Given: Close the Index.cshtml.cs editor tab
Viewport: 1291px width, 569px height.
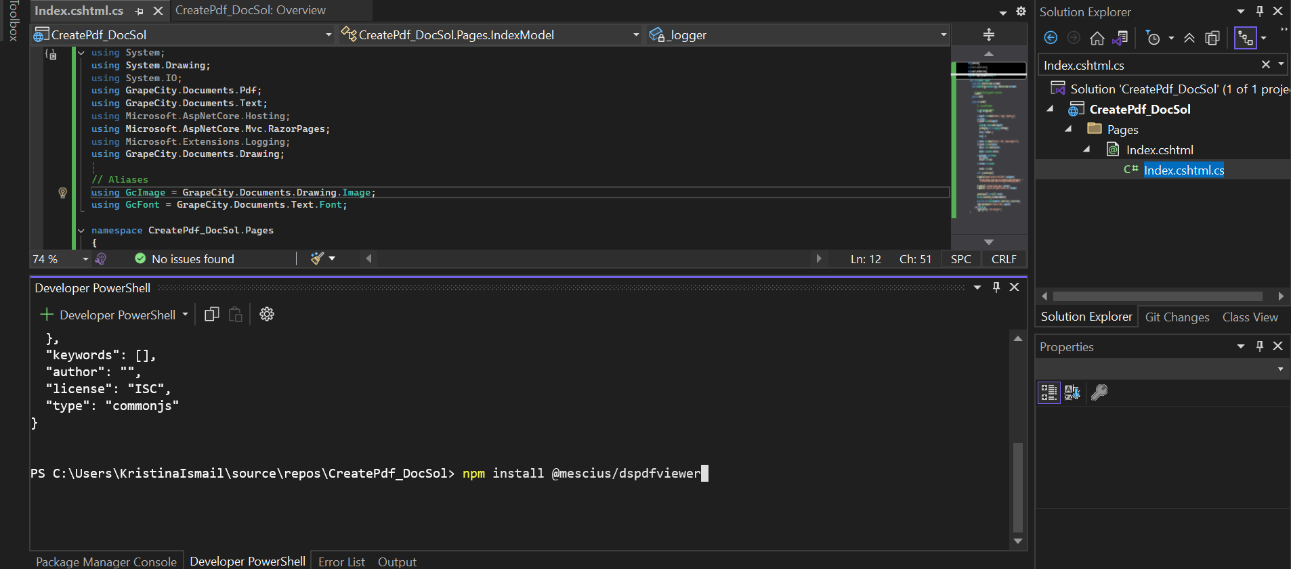Looking at the screenshot, I should coord(158,11).
